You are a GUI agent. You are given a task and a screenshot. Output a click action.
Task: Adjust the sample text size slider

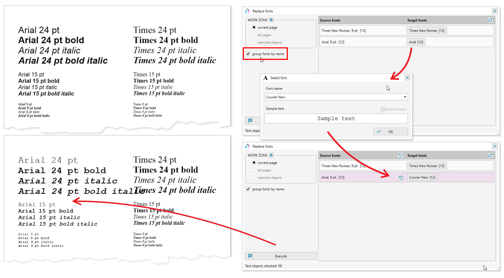pyautogui.click(x=382, y=109)
